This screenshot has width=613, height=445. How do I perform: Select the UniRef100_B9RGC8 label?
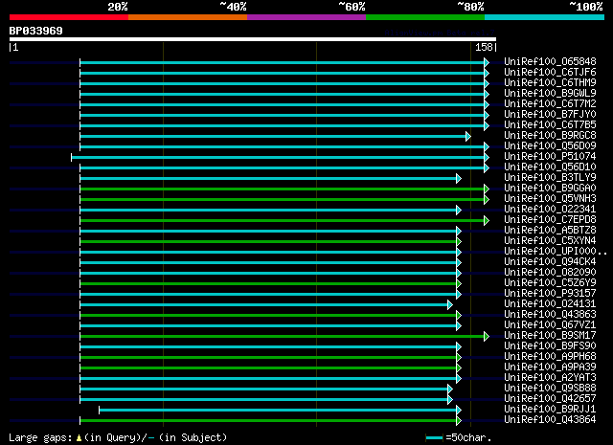click(550, 136)
